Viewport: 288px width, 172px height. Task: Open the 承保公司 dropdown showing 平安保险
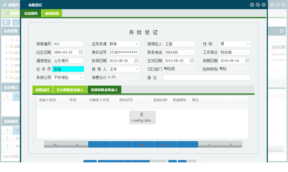pos(81,77)
